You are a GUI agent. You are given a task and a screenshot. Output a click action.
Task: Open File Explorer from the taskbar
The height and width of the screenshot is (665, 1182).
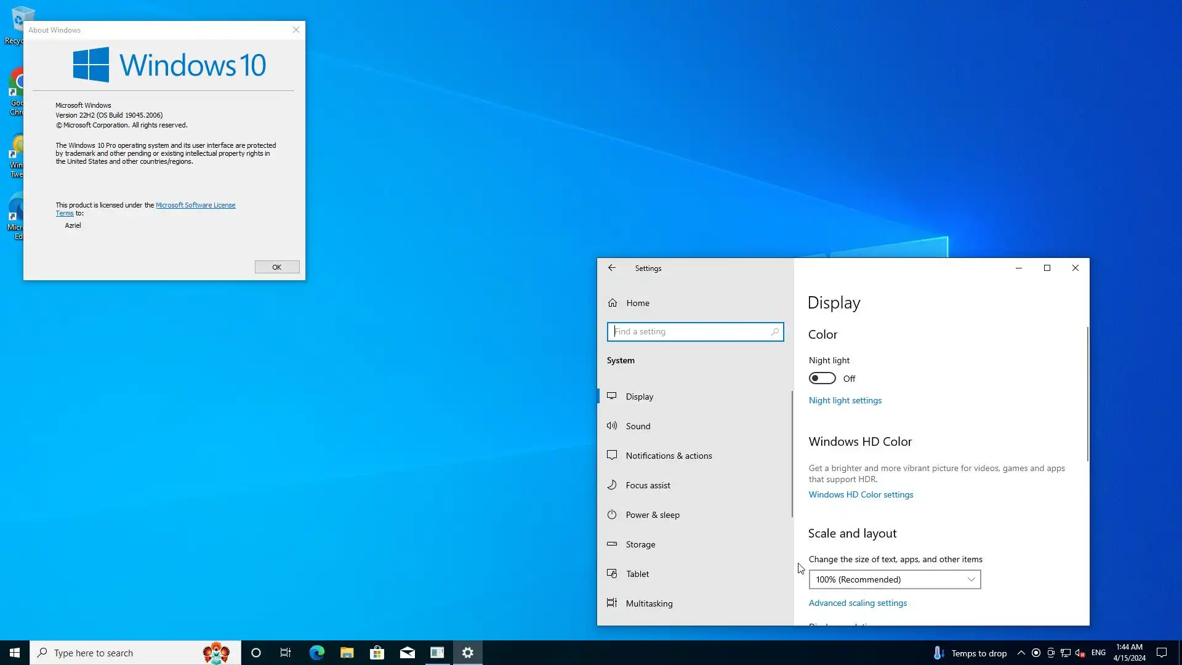(x=347, y=653)
